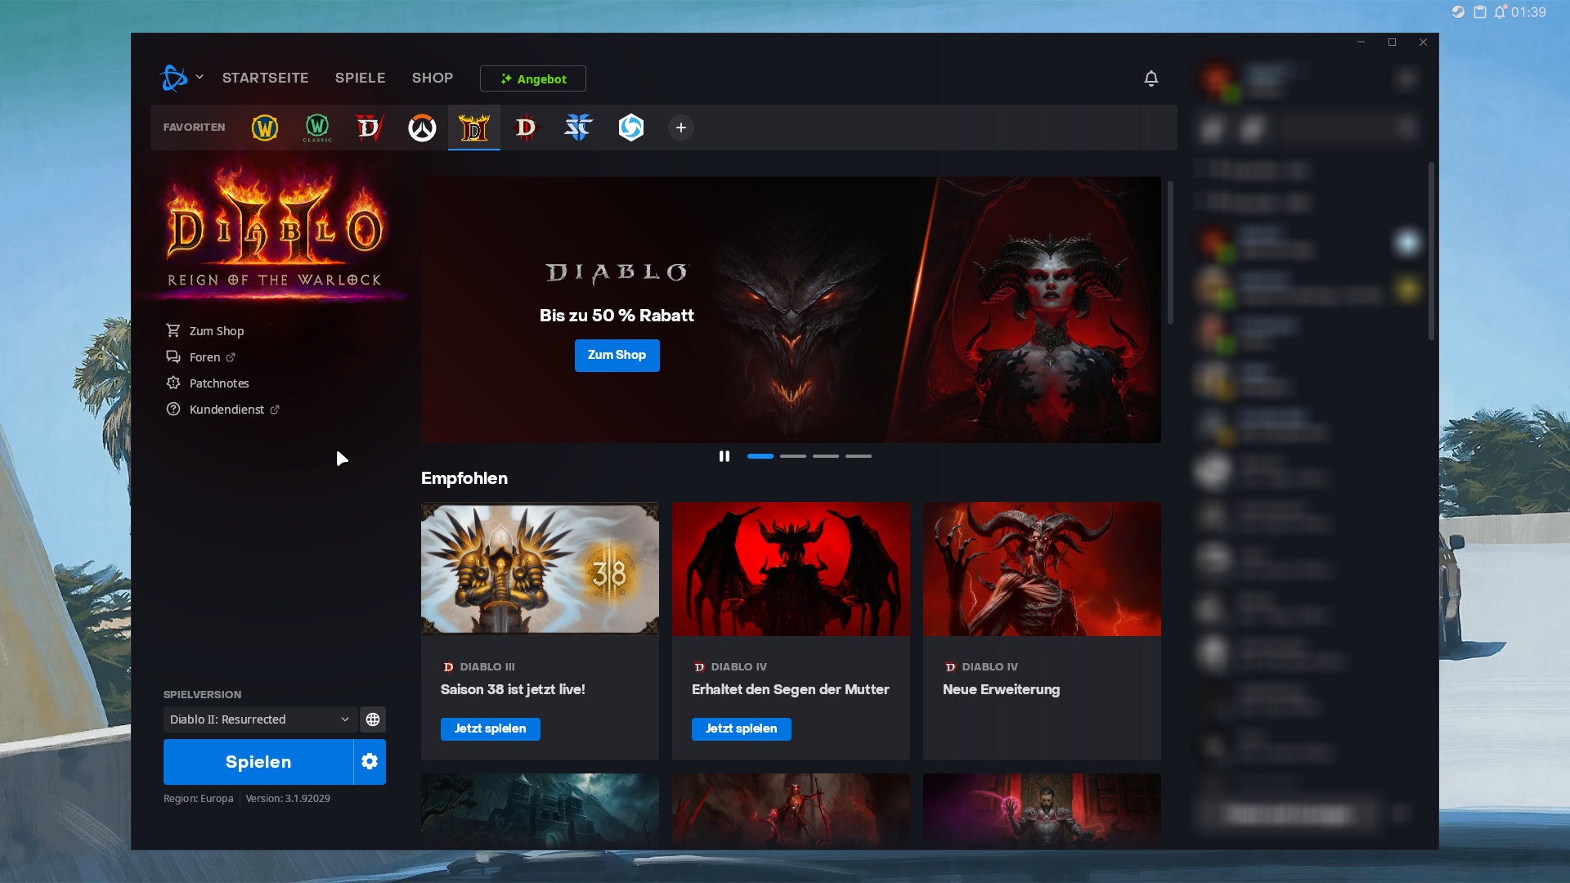The image size is (1570, 883).
Task: Go to SPIELE tab
Action: [x=360, y=78]
